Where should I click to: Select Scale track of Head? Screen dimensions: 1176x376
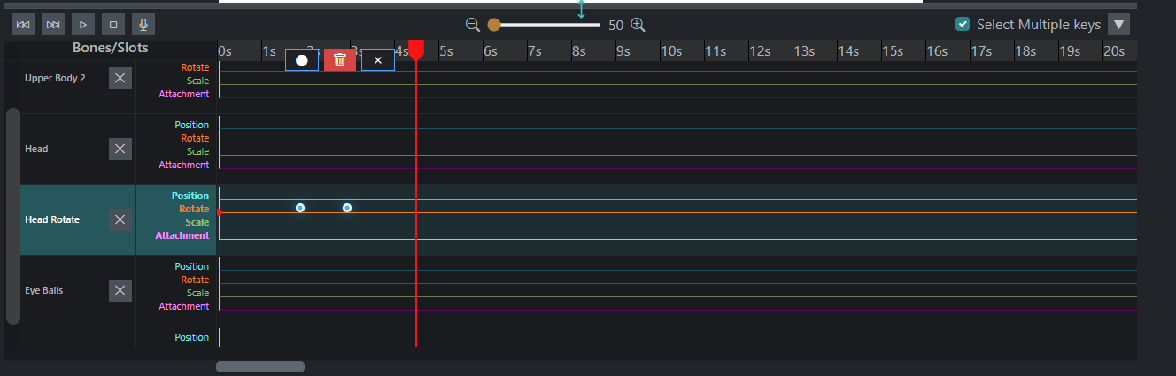coord(197,151)
